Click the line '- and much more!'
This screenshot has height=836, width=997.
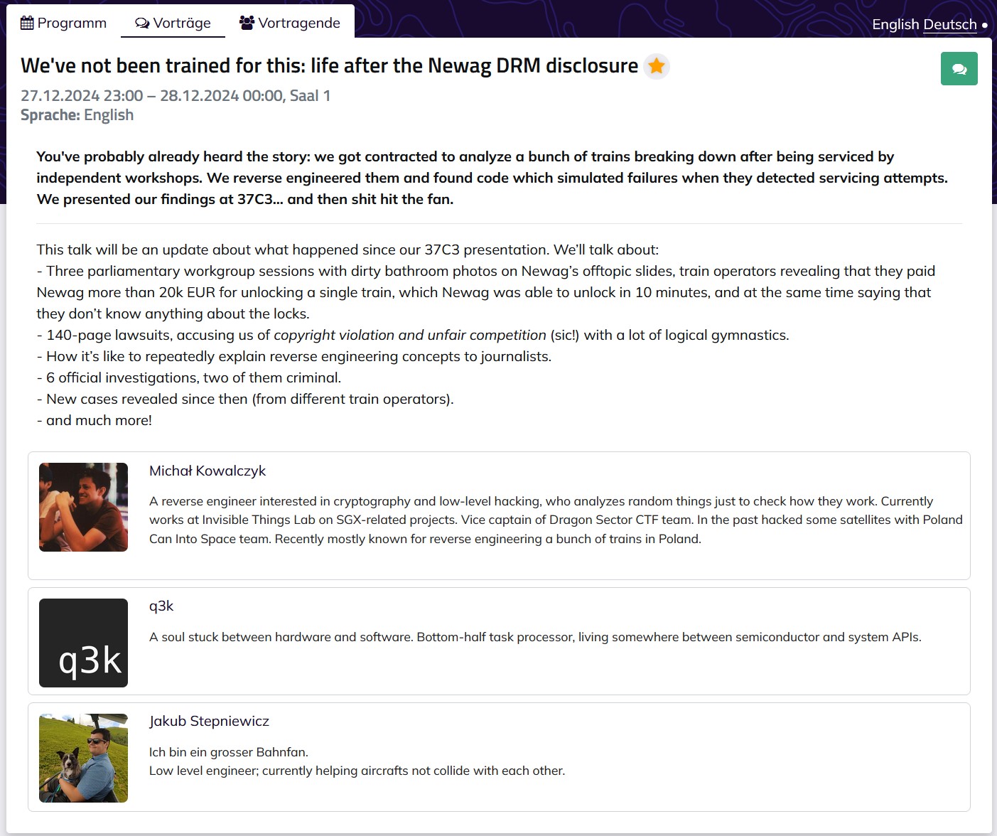click(95, 420)
